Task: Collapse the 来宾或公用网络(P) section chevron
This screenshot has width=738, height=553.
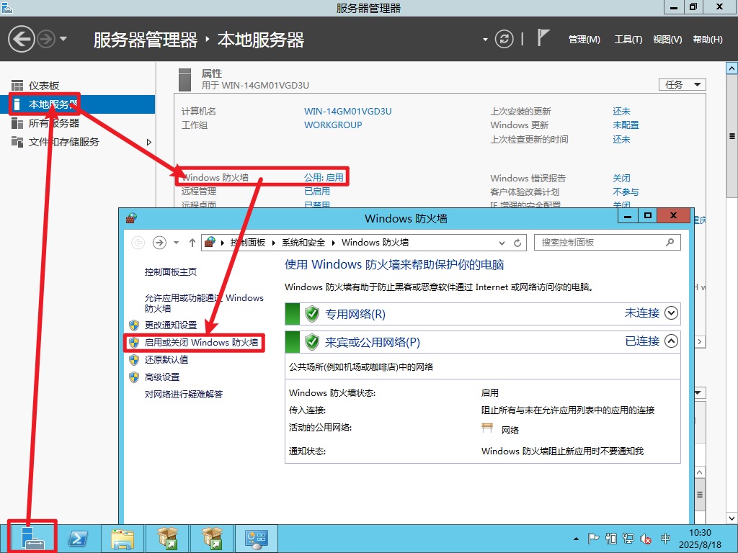Action: [x=671, y=341]
